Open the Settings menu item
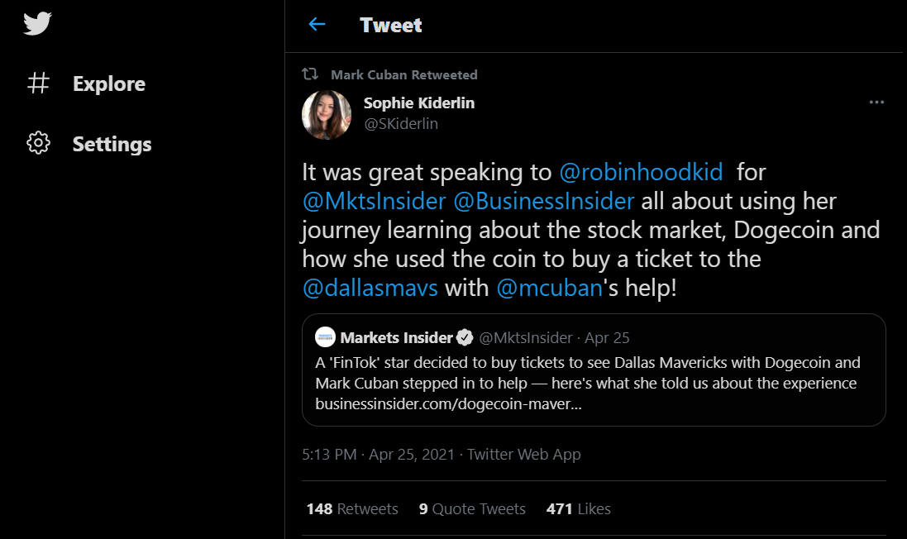This screenshot has width=907, height=539. point(112,144)
